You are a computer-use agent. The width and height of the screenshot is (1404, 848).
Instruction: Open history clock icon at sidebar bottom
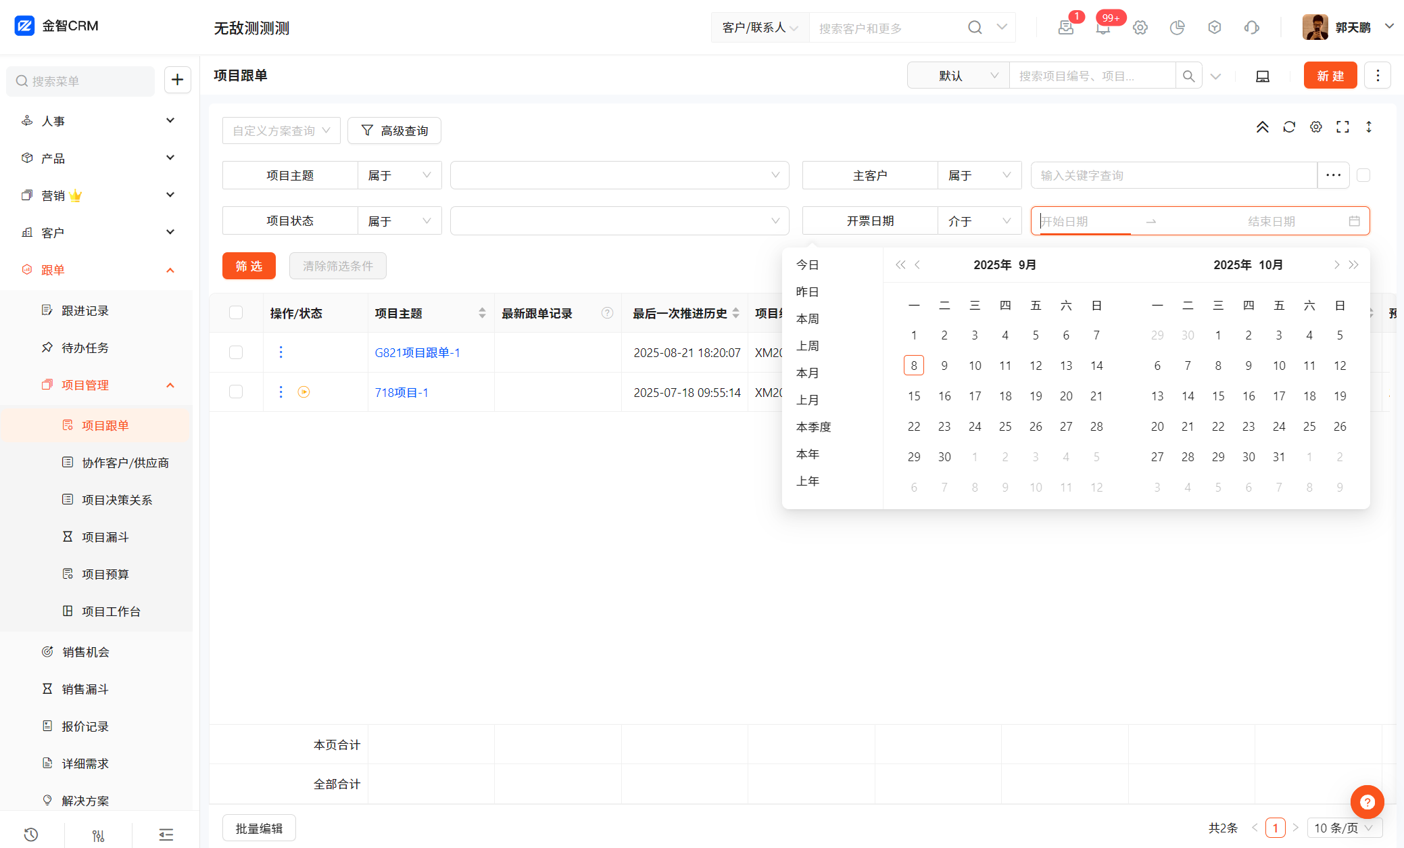click(x=31, y=834)
